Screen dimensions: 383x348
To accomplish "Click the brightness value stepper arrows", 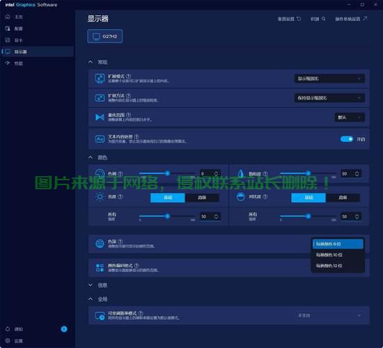I will point(216,216).
